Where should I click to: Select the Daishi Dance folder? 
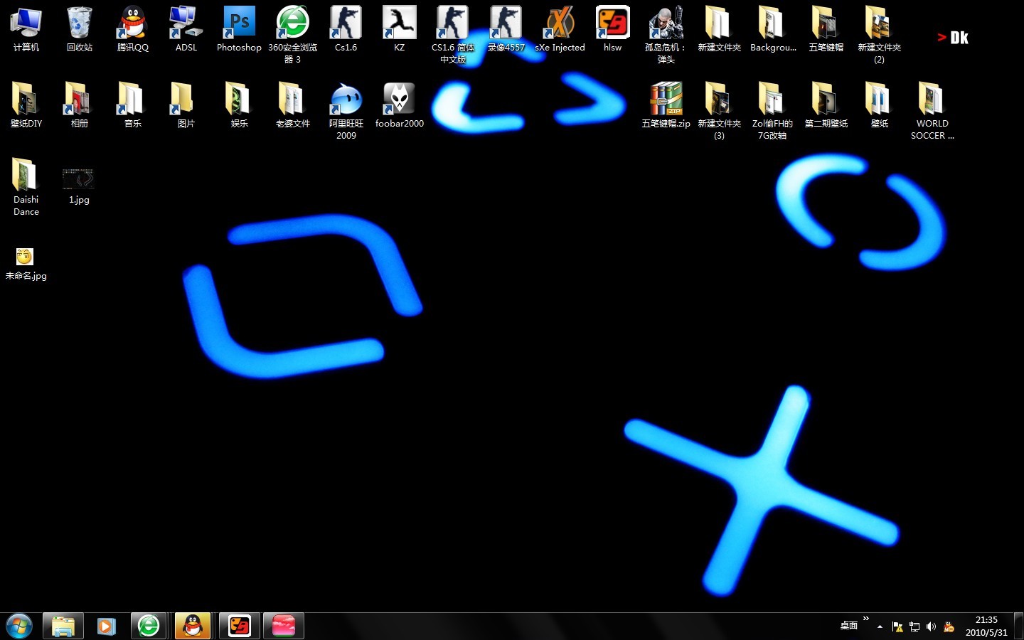click(x=26, y=186)
